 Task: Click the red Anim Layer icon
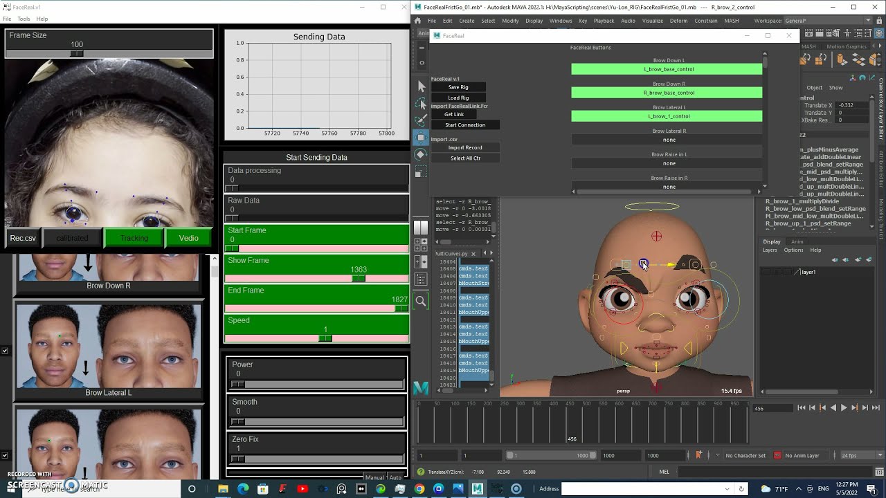tap(778, 456)
